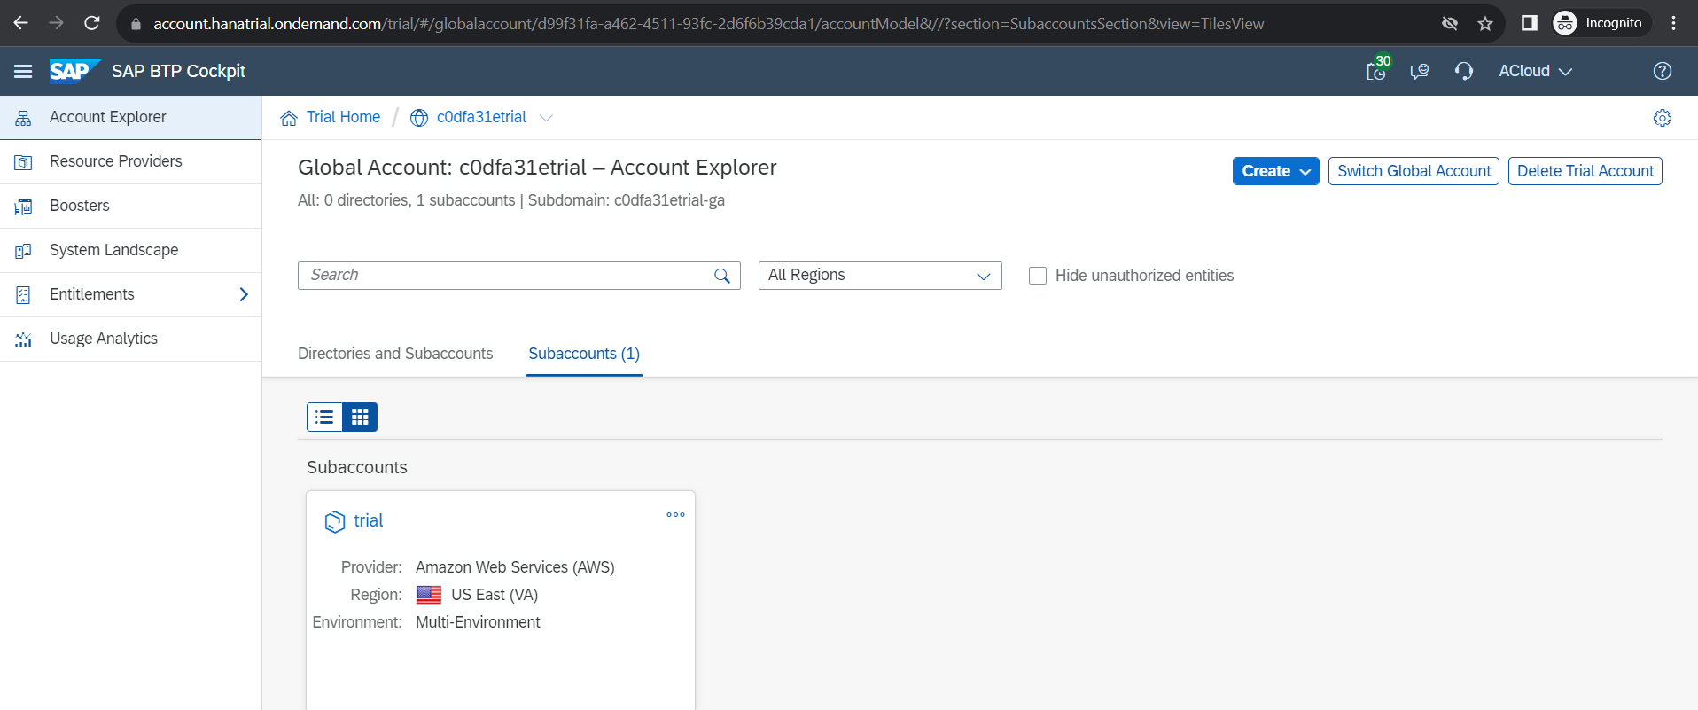
Task: Click the trial days remaining icon
Action: tap(1376, 71)
